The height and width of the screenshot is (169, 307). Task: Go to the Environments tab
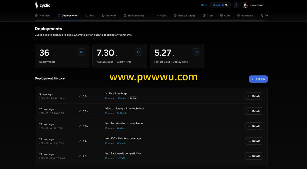pos(134,16)
